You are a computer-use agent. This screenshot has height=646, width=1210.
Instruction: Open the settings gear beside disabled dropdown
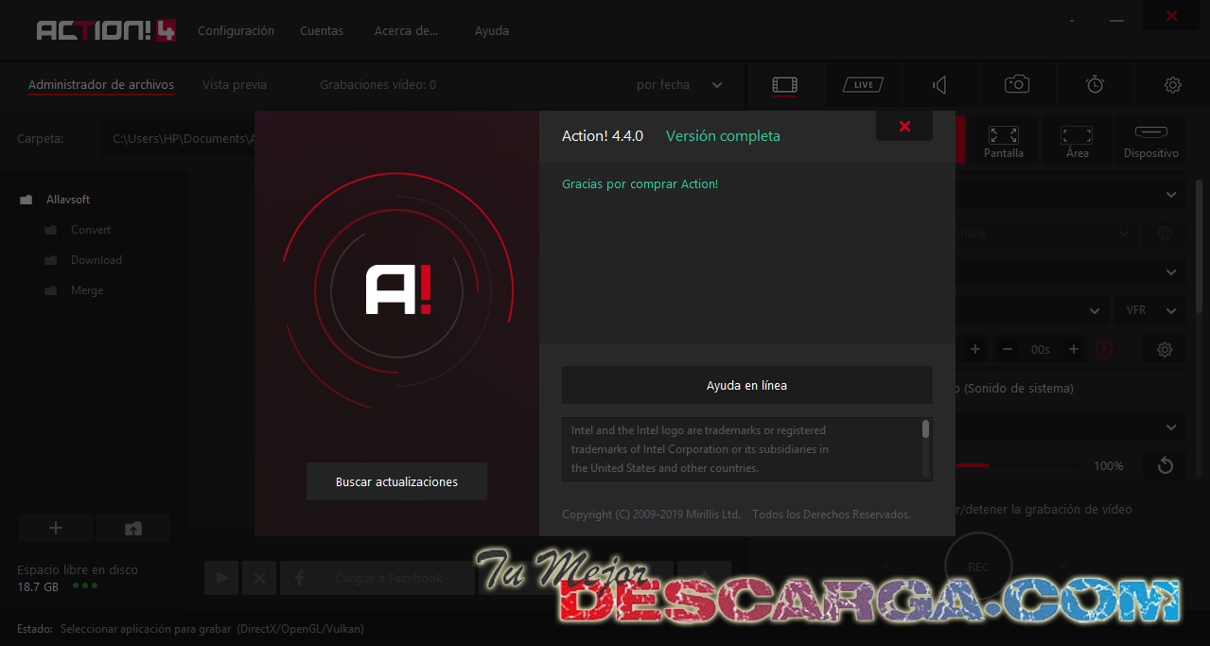[1165, 233]
